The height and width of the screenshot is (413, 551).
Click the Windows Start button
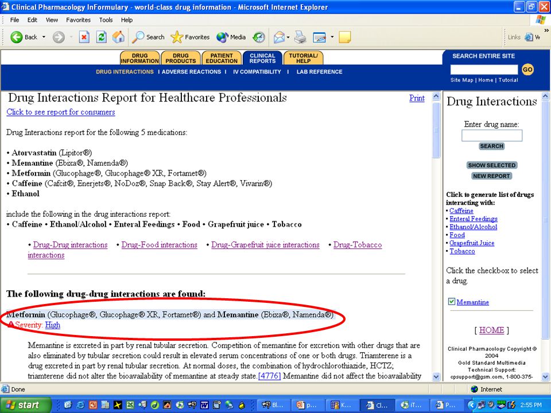click(25, 405)
